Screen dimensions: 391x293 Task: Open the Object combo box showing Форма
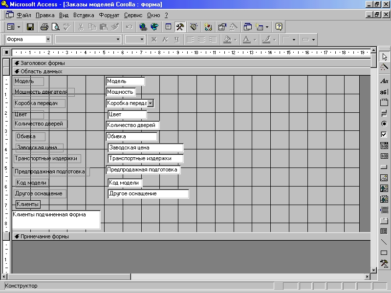click(28, 40)
